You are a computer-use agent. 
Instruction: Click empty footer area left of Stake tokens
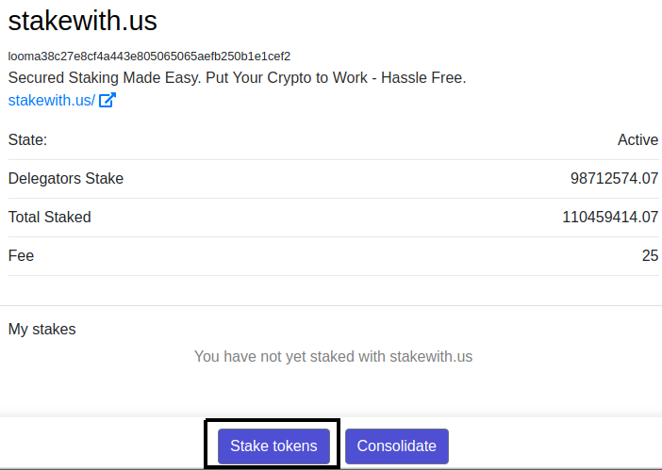pyautogui.click(x=94, y=446)
